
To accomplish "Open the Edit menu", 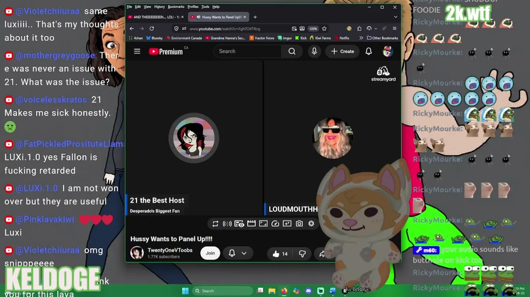I will (x=138, y=7).
